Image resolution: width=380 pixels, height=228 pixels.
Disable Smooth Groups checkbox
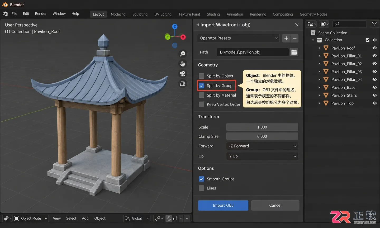[202, 179]
